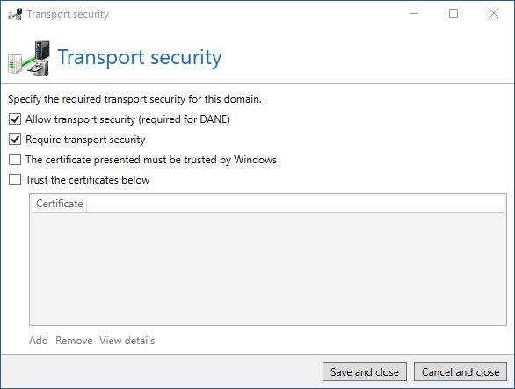Disable the Require transport security checkbox
Viewport: 515px width, 389px height.
[15, 140]
